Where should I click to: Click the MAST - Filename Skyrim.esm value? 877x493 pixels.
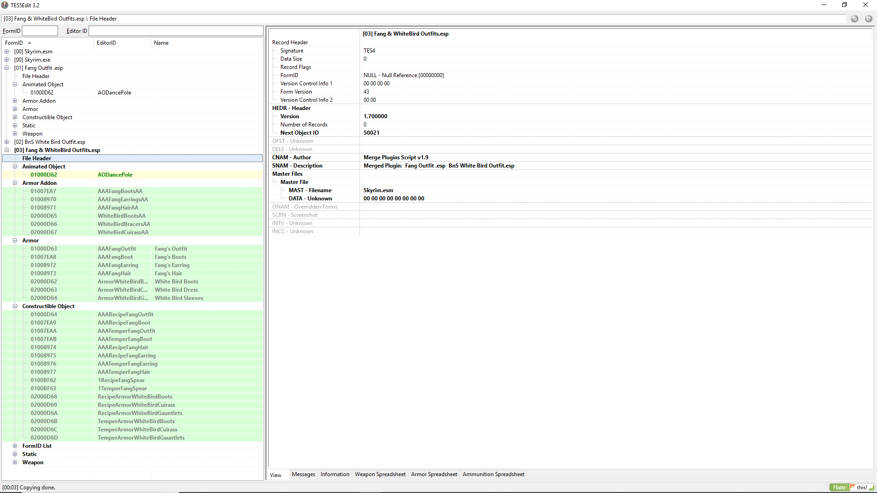tap(378, 190)
